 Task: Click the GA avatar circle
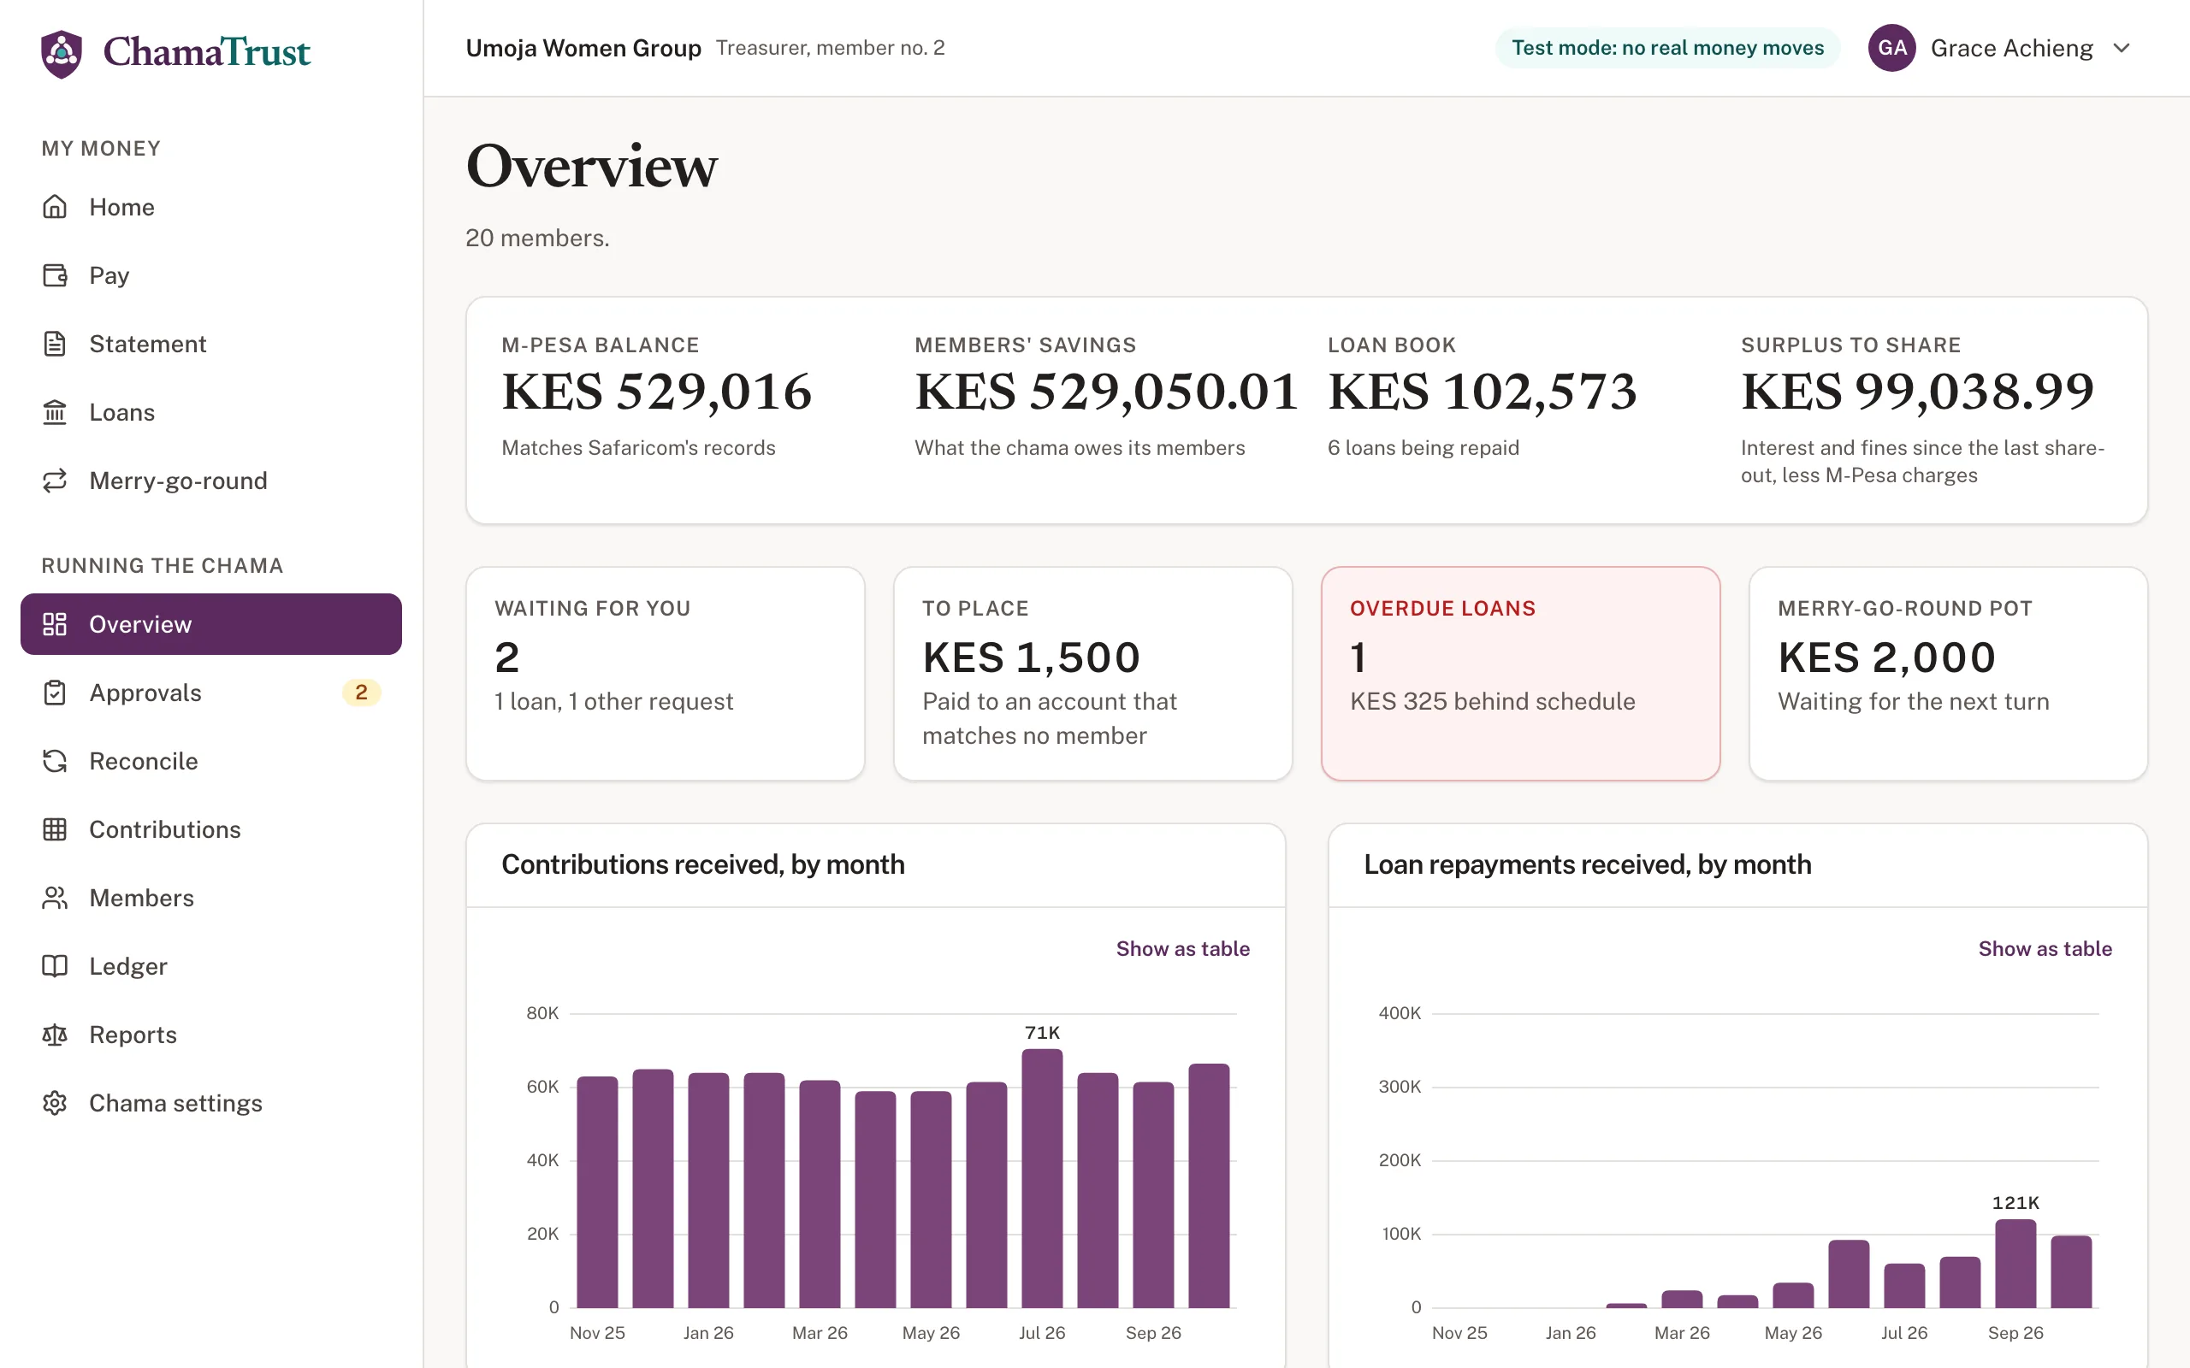click(x=1892, y=48)
